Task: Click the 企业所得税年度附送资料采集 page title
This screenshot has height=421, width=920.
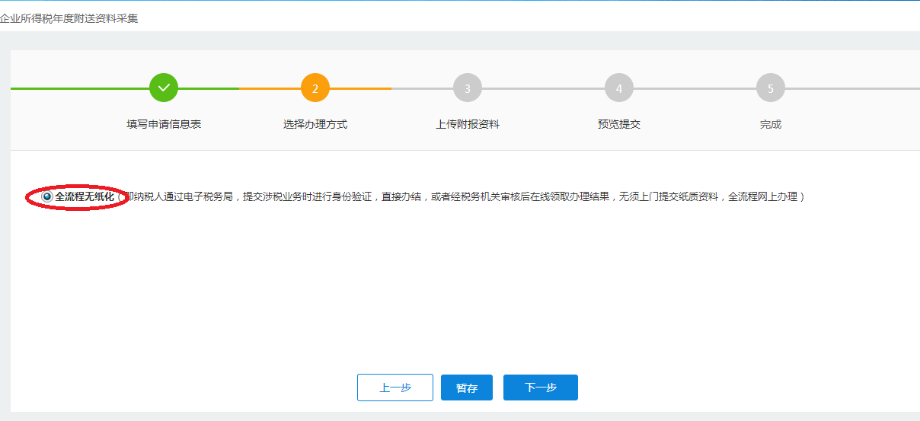Action: [x=69, y=18]
